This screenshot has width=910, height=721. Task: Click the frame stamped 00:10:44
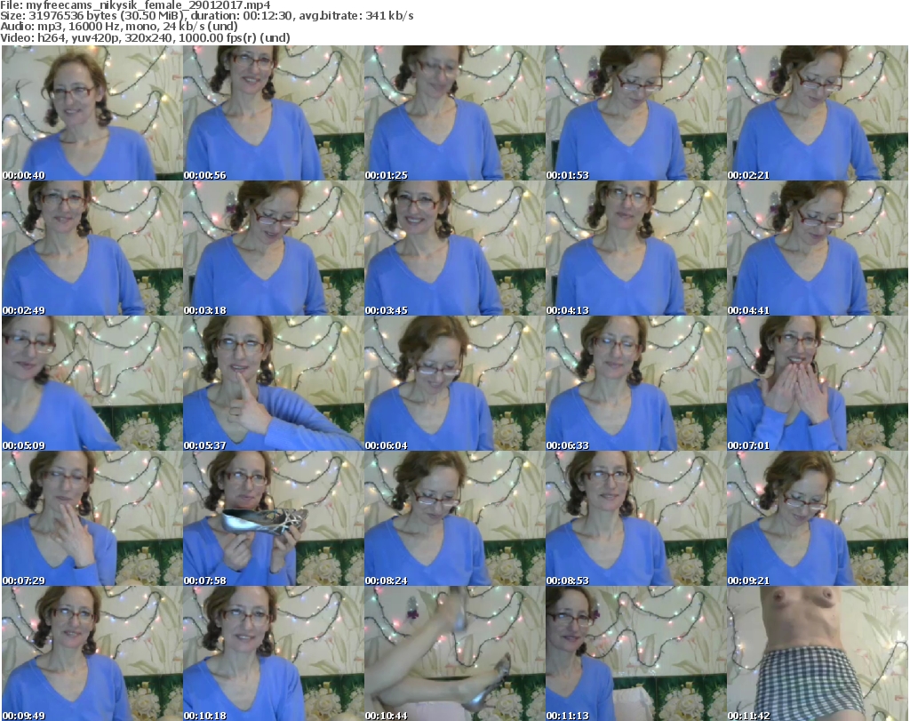tap(454, 653)
